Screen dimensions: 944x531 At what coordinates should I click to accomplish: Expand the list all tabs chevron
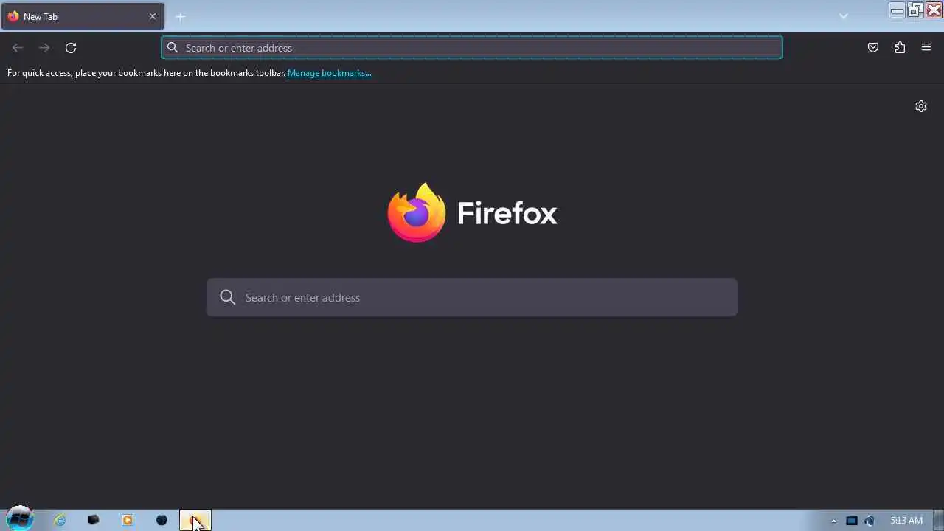point(844,16)
